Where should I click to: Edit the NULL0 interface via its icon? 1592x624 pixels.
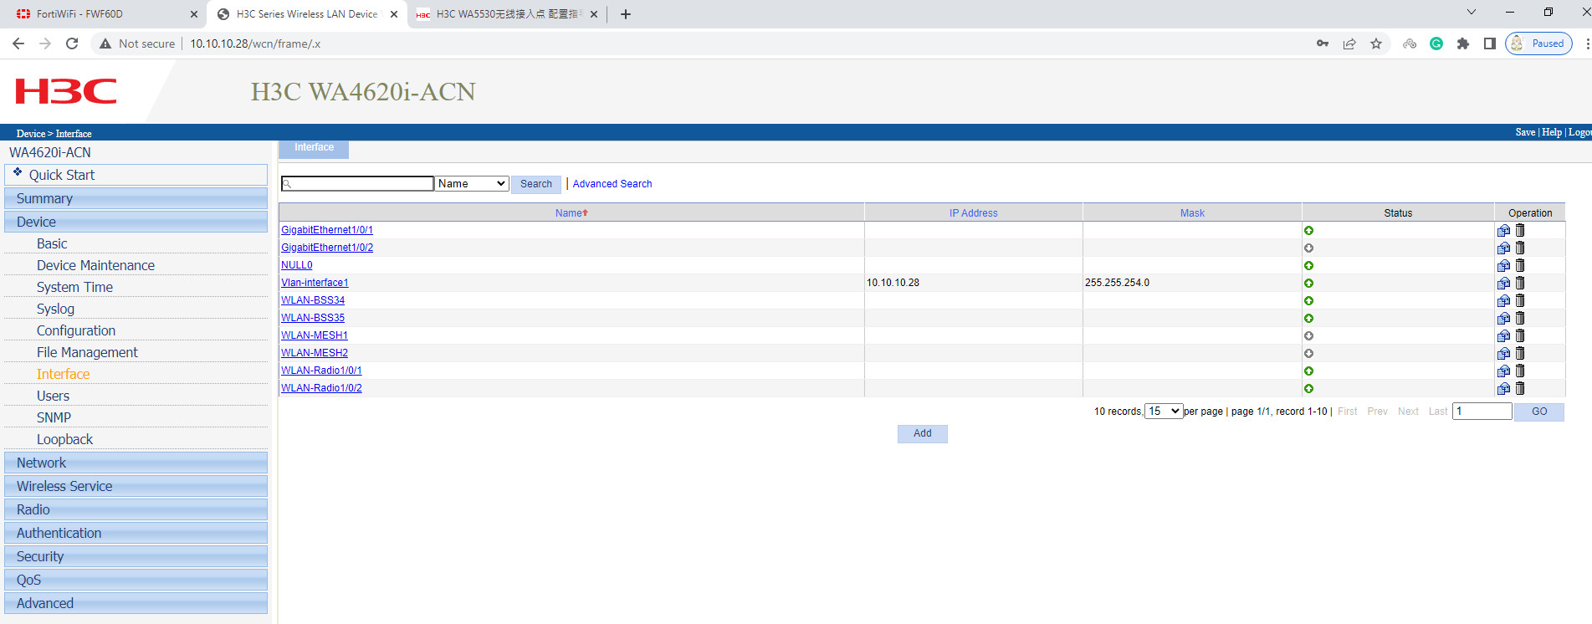(1503, 265)
